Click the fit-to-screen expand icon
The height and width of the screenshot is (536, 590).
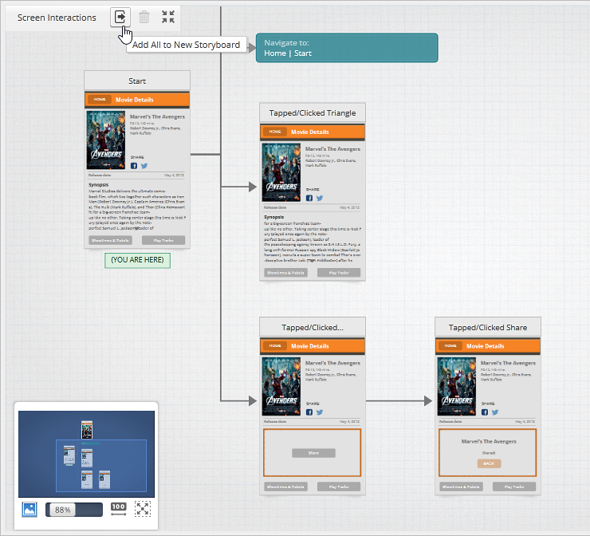[x=143, y=509]
